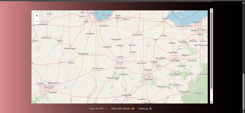245x113 pixels.
Task: Click the Terre Haute label on the map
Action: (98, 68)
